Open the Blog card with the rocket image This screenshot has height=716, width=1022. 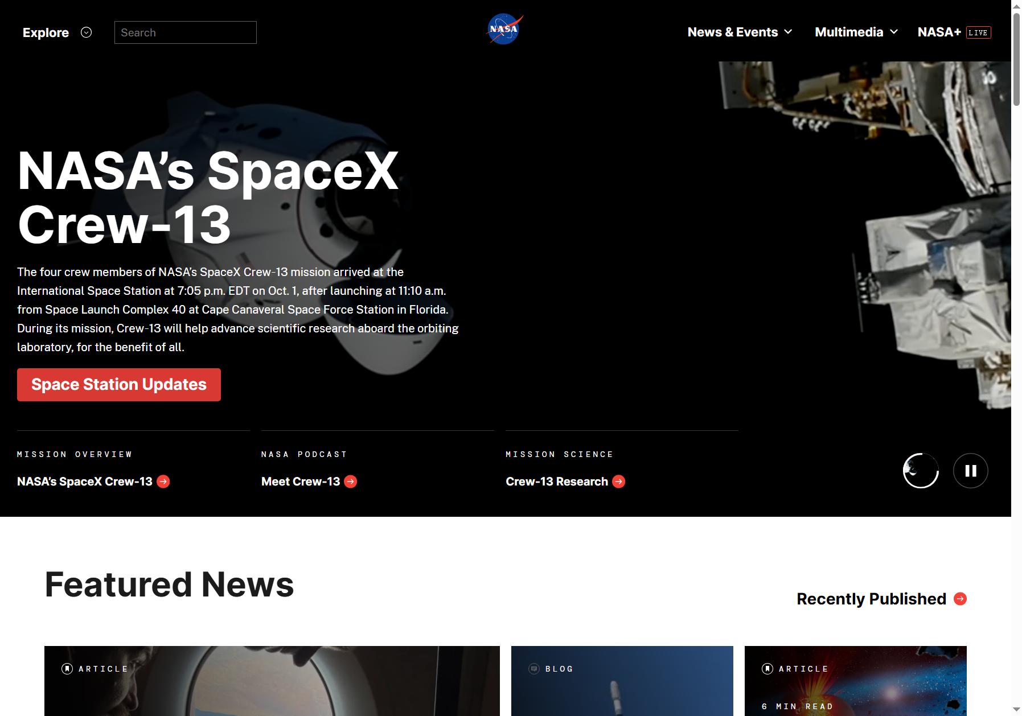[622, 681]
